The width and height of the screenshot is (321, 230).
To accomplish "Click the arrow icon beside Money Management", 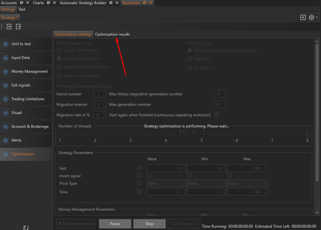I will [x=5, y=72].
